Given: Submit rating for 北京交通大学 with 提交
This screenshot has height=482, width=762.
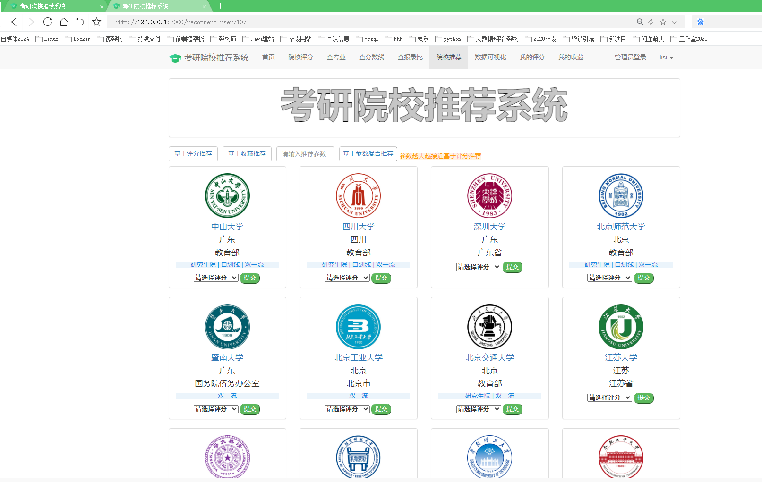Looking at the screenshot, I should pyautogui.click(x=513, y=409).
